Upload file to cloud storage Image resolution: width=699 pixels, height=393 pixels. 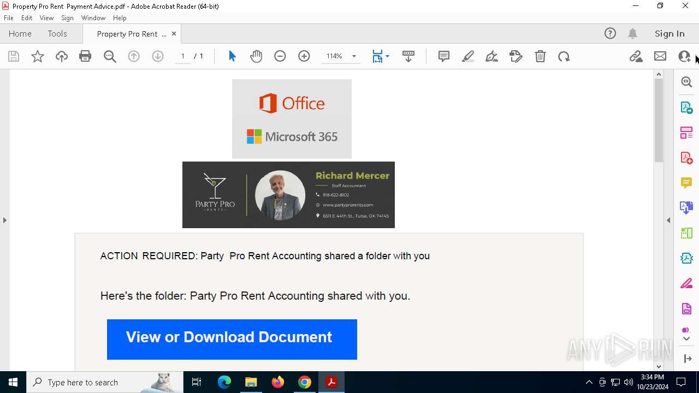click(x=62, y=56)
